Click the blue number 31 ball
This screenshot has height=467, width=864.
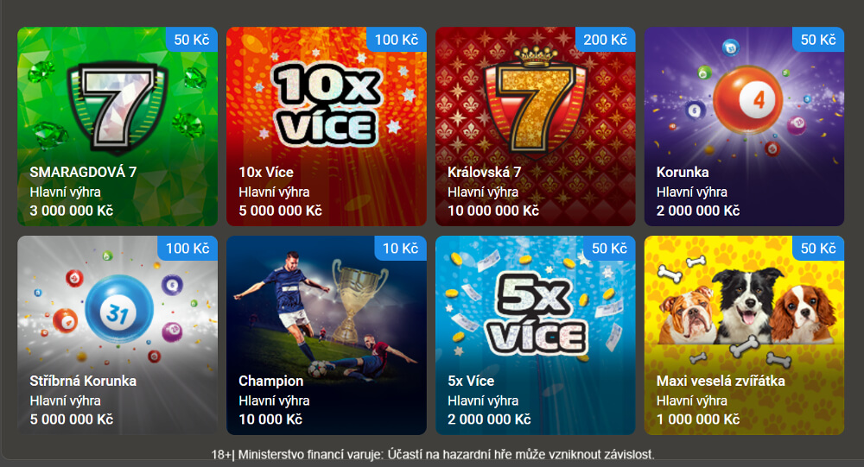pos(119,308)
